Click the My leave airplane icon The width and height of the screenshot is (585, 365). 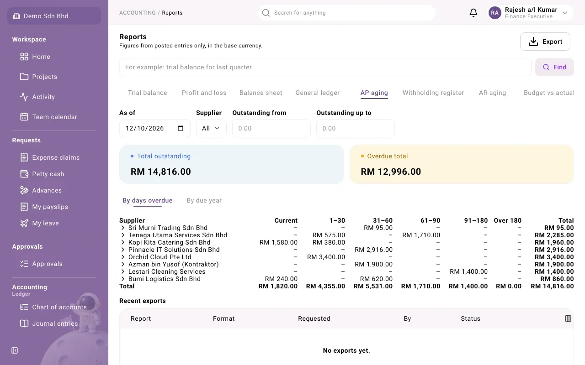24,223
